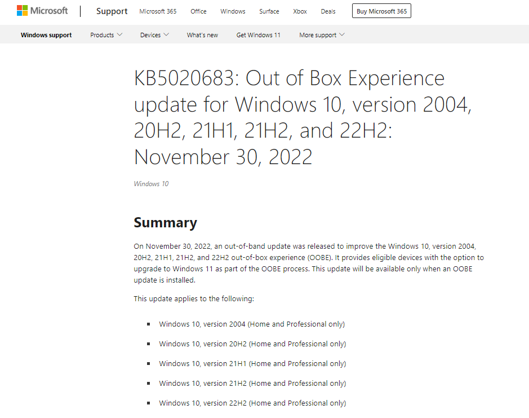
Task: Click the 'This update applies to the following' text
Action: tap(194, 299)
